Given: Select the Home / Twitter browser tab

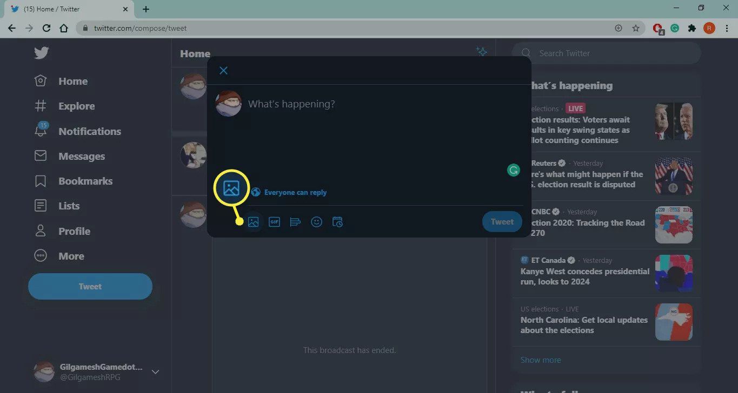Looking at the screenshot, I should 69,9.
